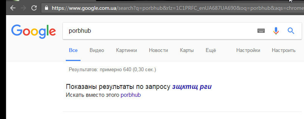This screenshot has height=119, width=304.
Task: Reload the page with the refresh icon
Action: [x=34, y=8]
